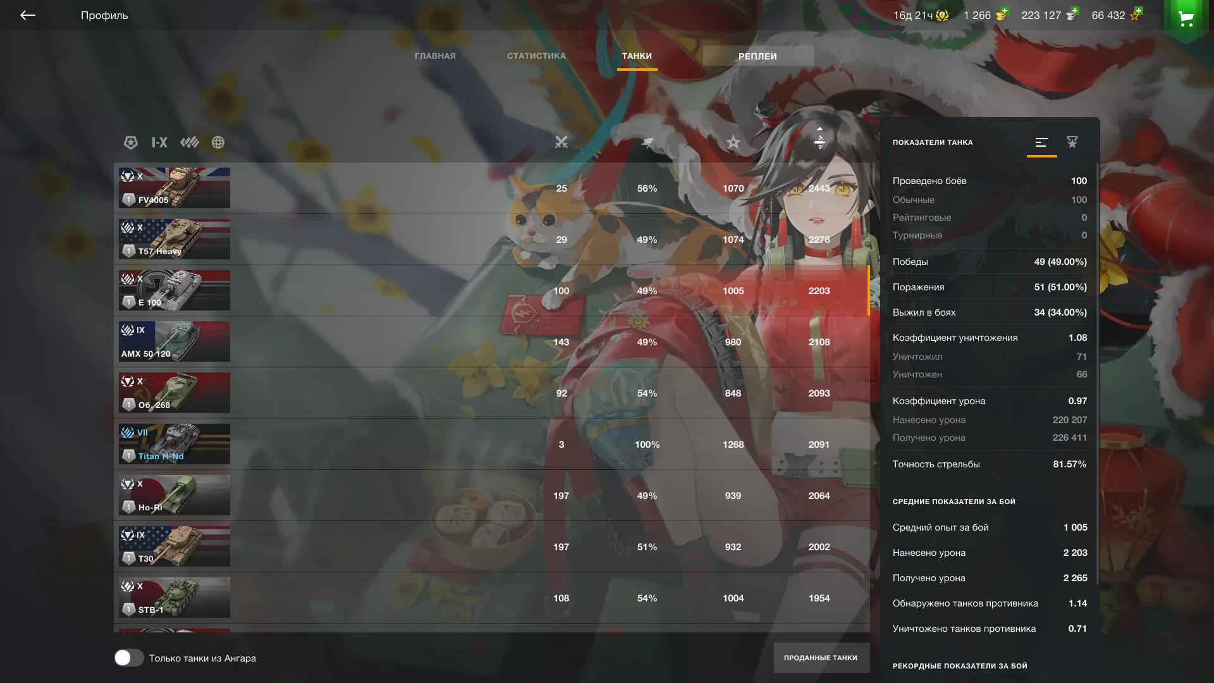Filter tanks by mastery badge icon

point(190,142)
